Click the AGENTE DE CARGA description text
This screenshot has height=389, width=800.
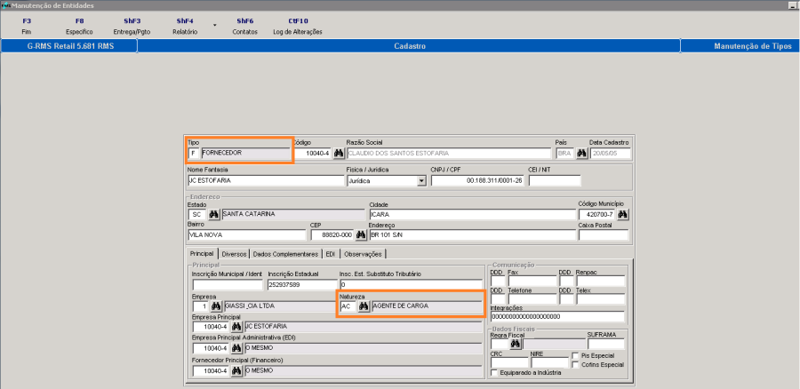coord(401,306)
